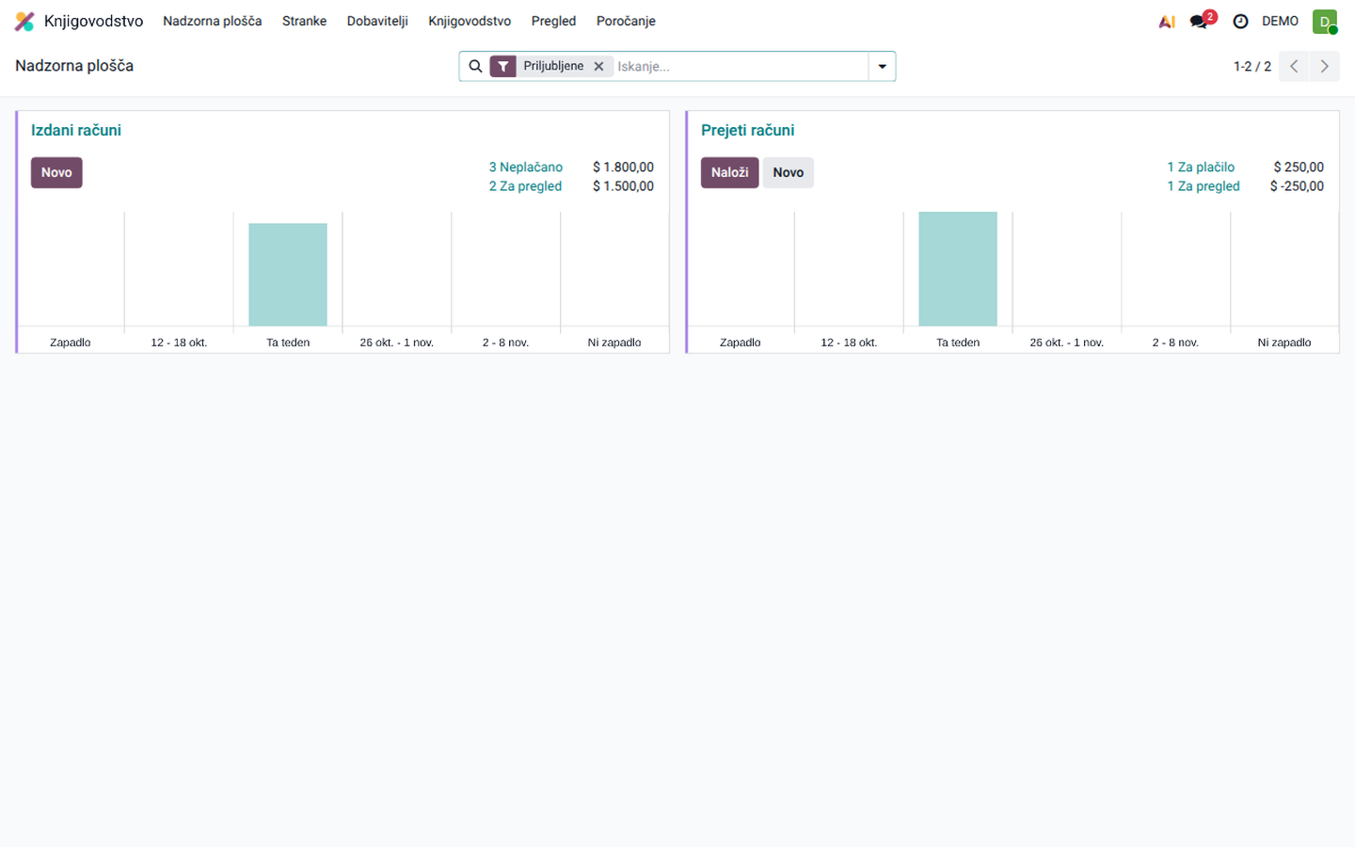This screenshot has width=1355, height=847.
Task: Open the activities clock icon
Action: coord(1240,21)
